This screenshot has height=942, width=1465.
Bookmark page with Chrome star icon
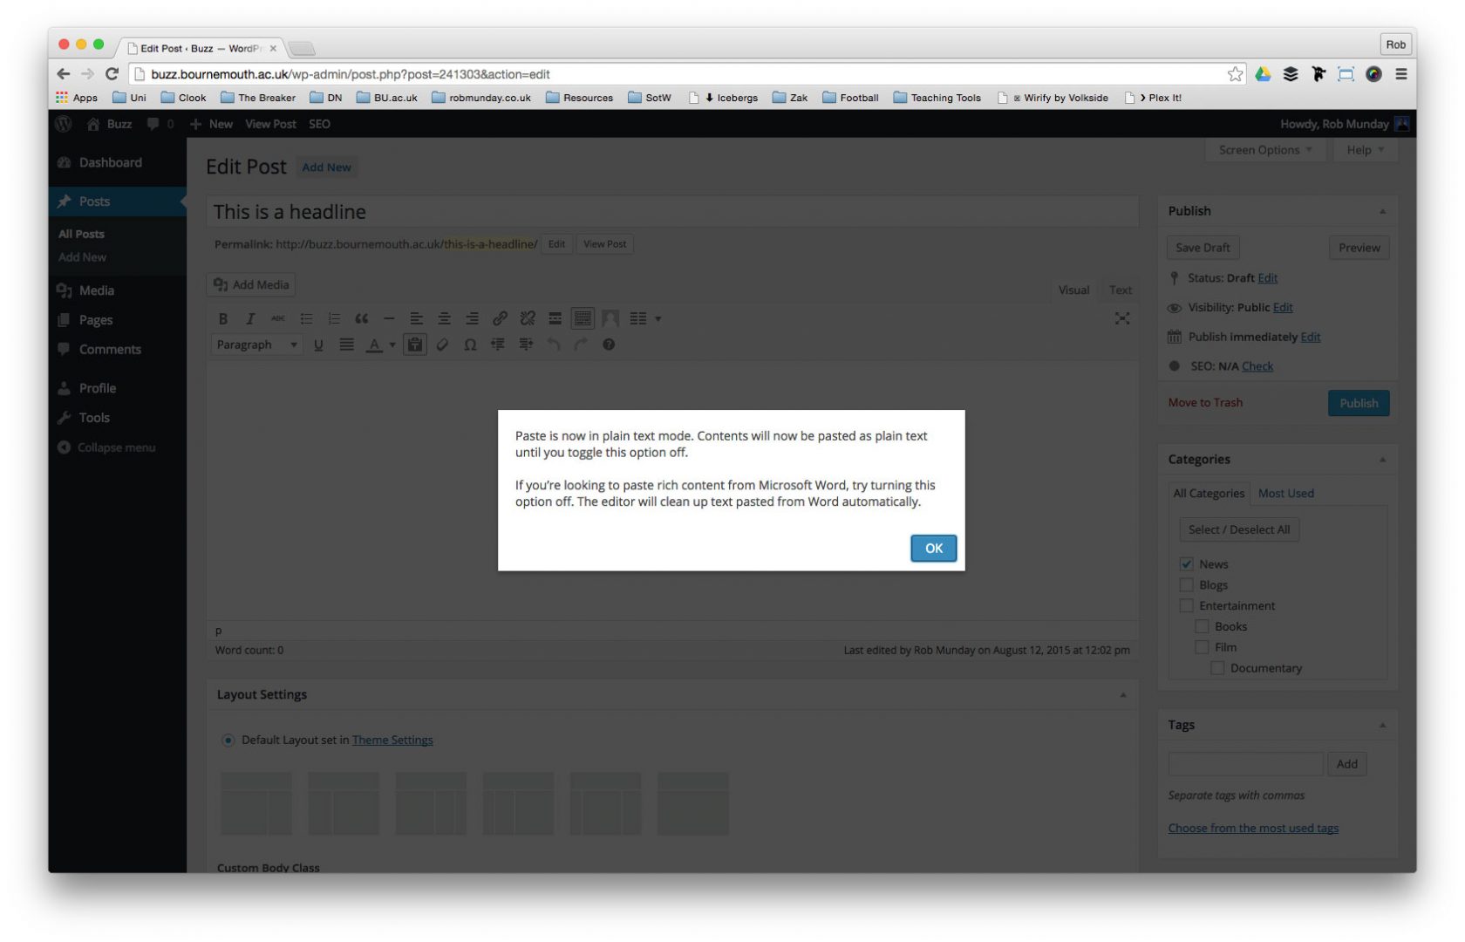[x=1235, y=74]
